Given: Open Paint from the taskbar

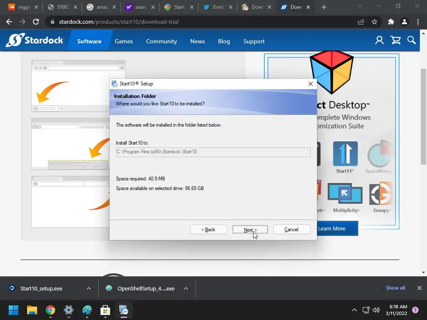Looking at the screenshot, I should pos(87,310).
